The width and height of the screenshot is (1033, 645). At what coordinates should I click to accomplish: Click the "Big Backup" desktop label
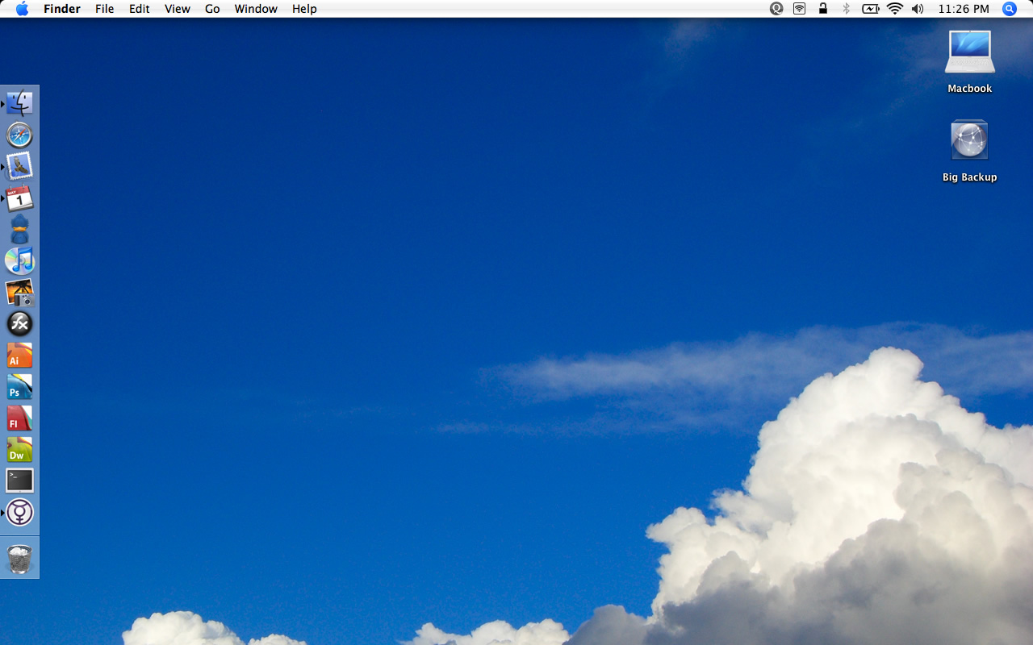(970, 177)
